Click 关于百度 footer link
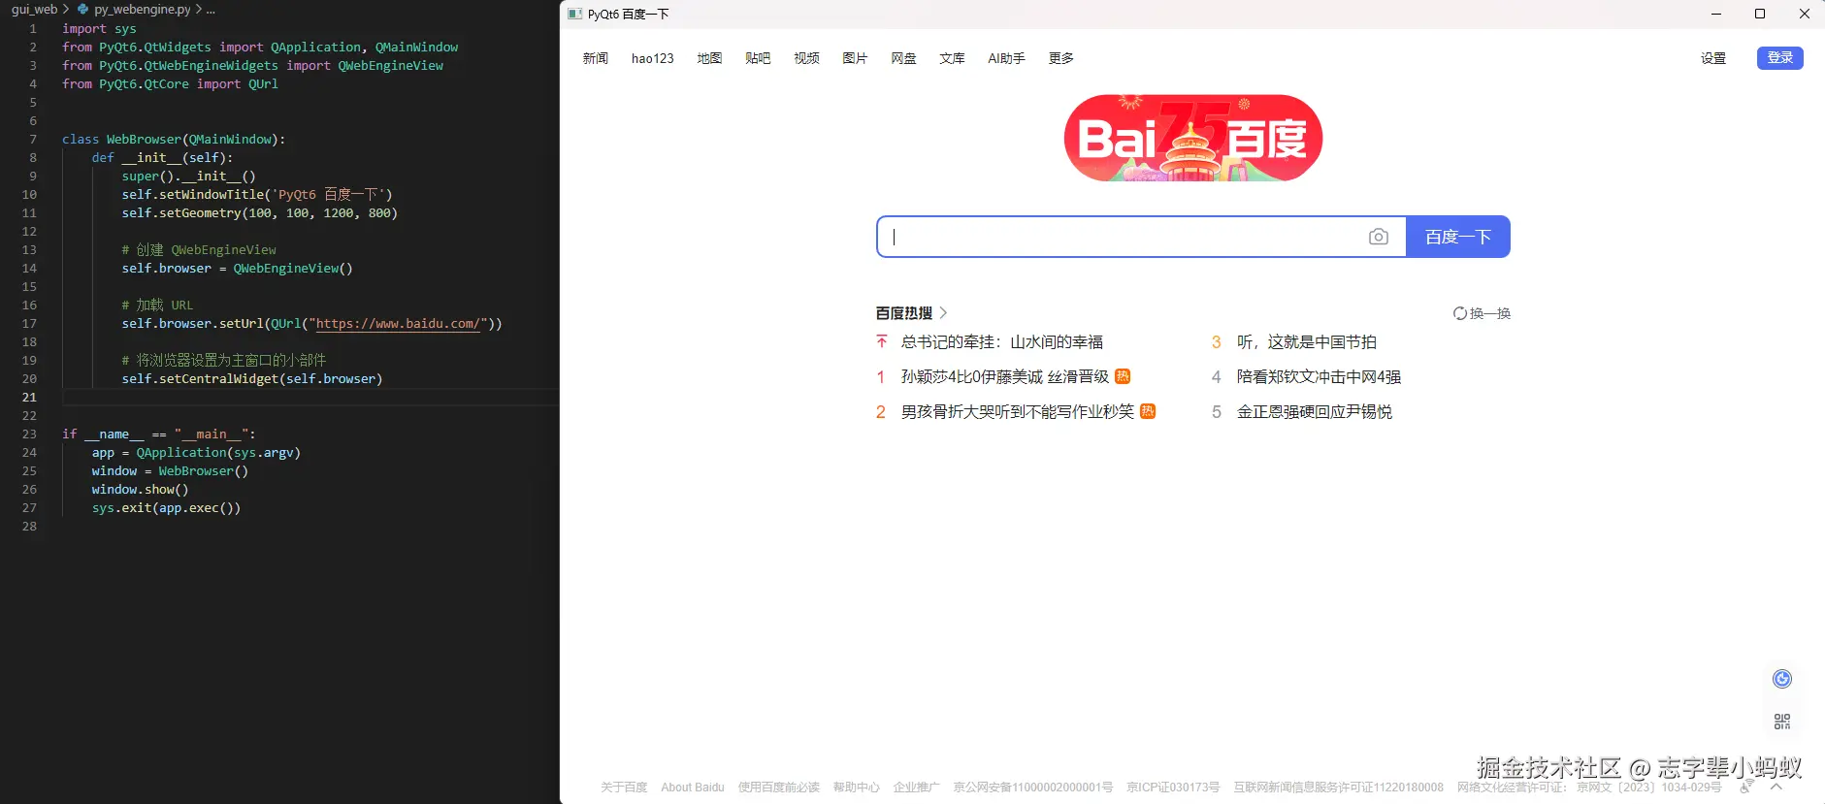 [x=624, y=788]
